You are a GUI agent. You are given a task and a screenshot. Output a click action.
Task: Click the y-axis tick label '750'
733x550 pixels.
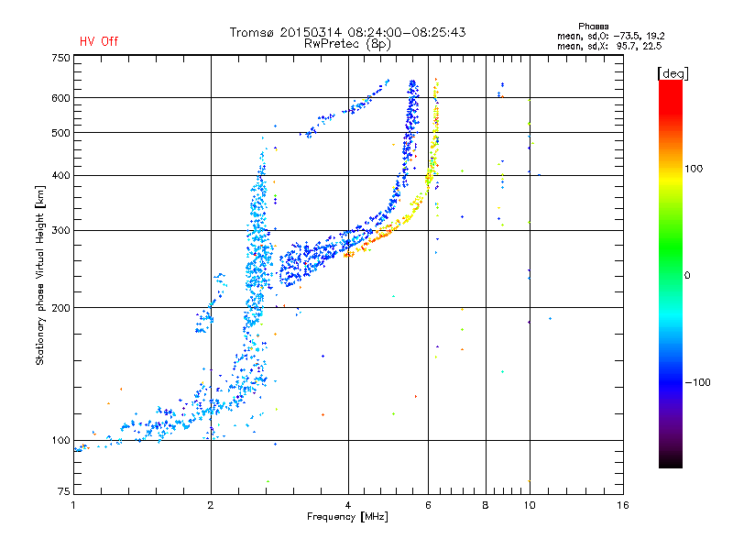(x=60, y=58)
